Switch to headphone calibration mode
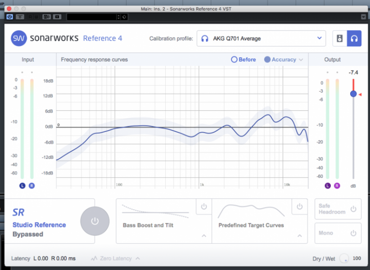This screenshot has height=270, width=370. point(354,38)
